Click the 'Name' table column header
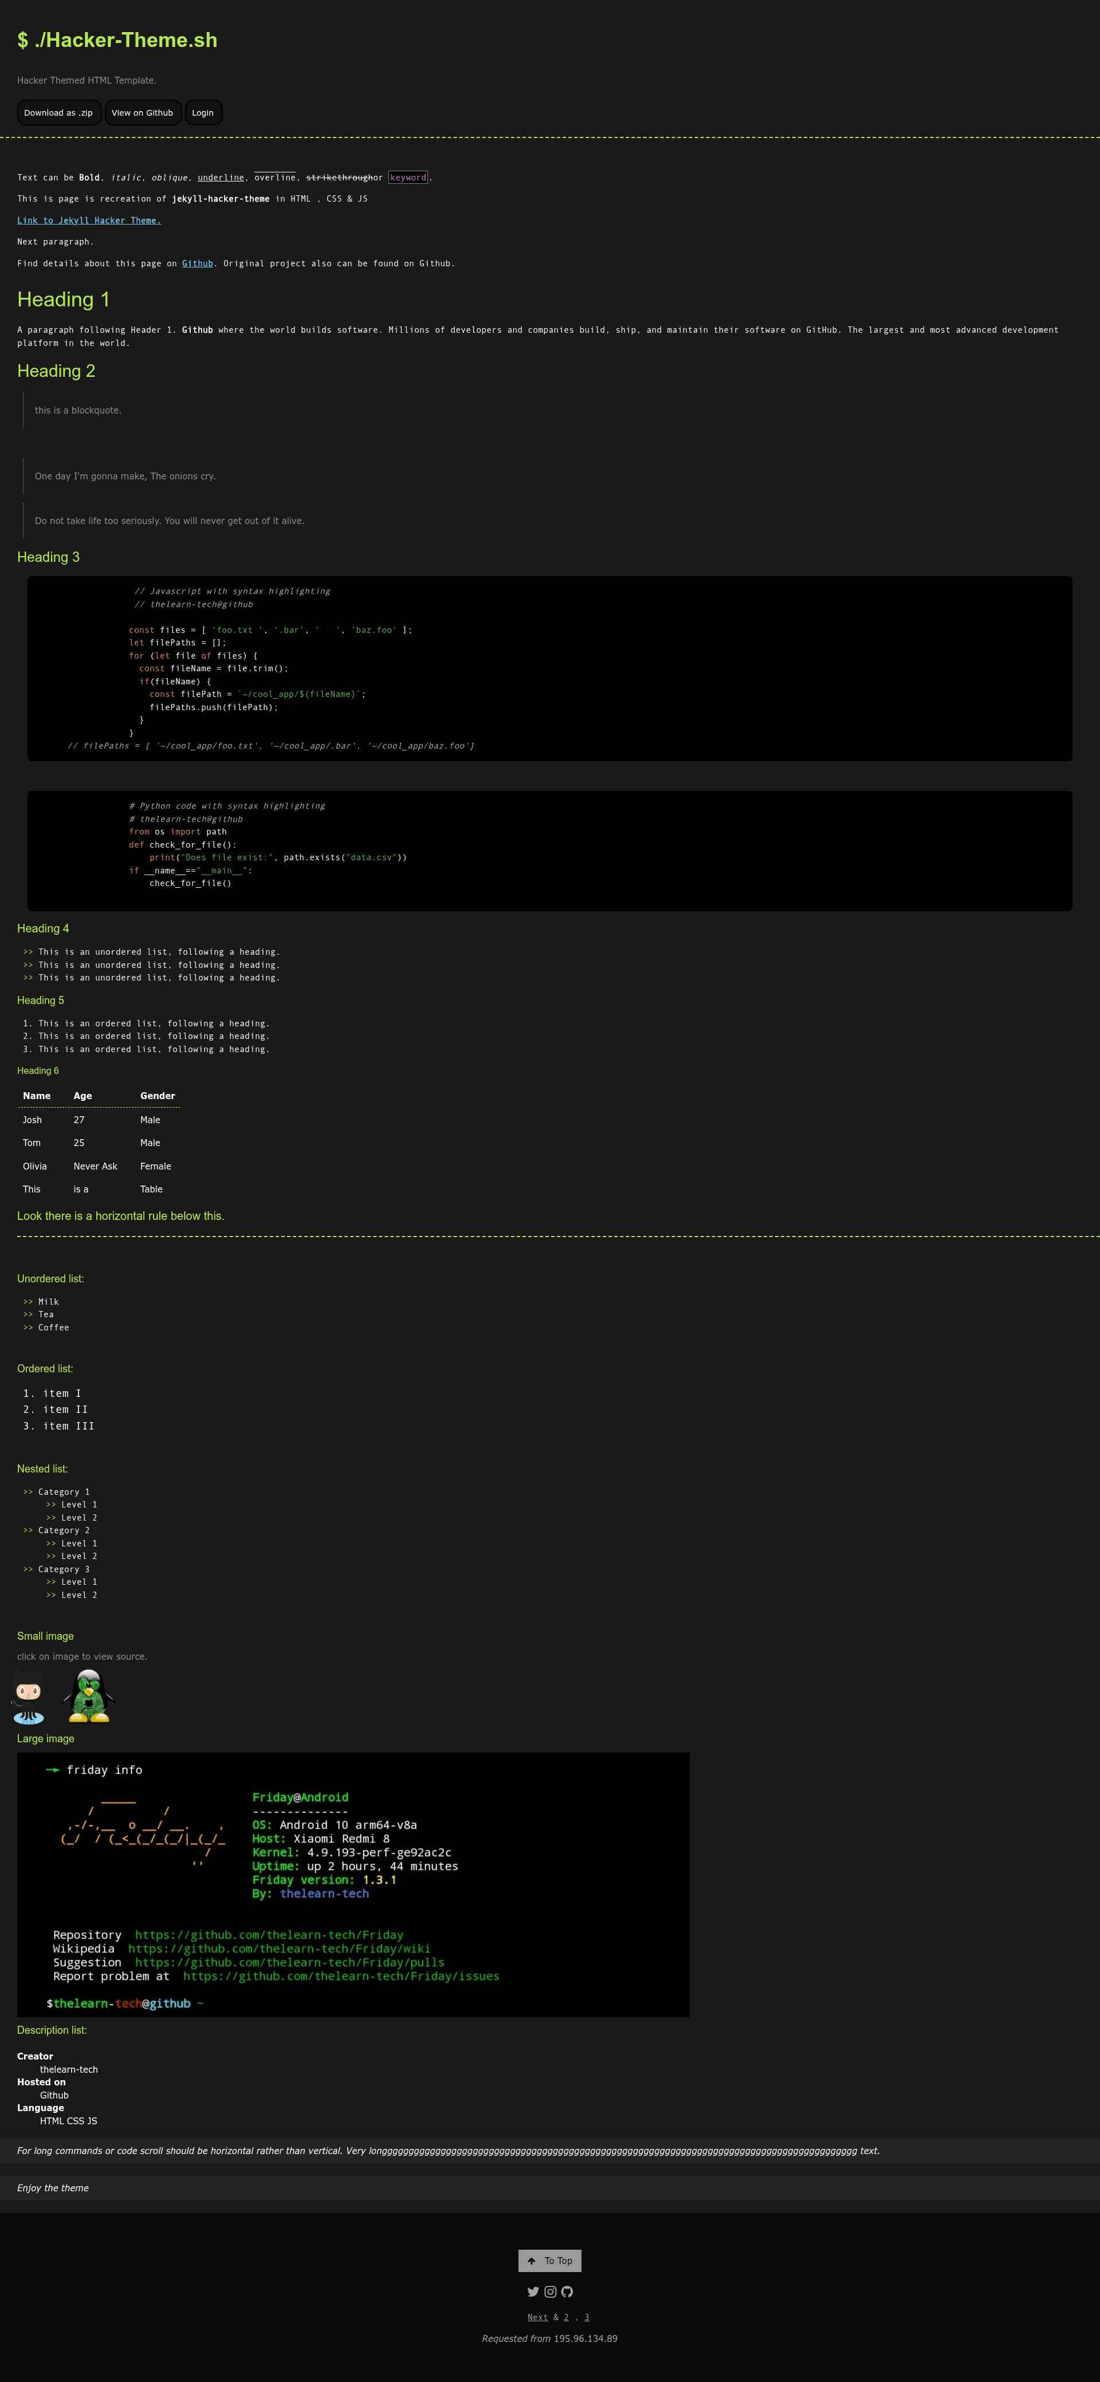Image resolution: width=1100 pixels, height=2382 pixels. [x=37, y=1096]
